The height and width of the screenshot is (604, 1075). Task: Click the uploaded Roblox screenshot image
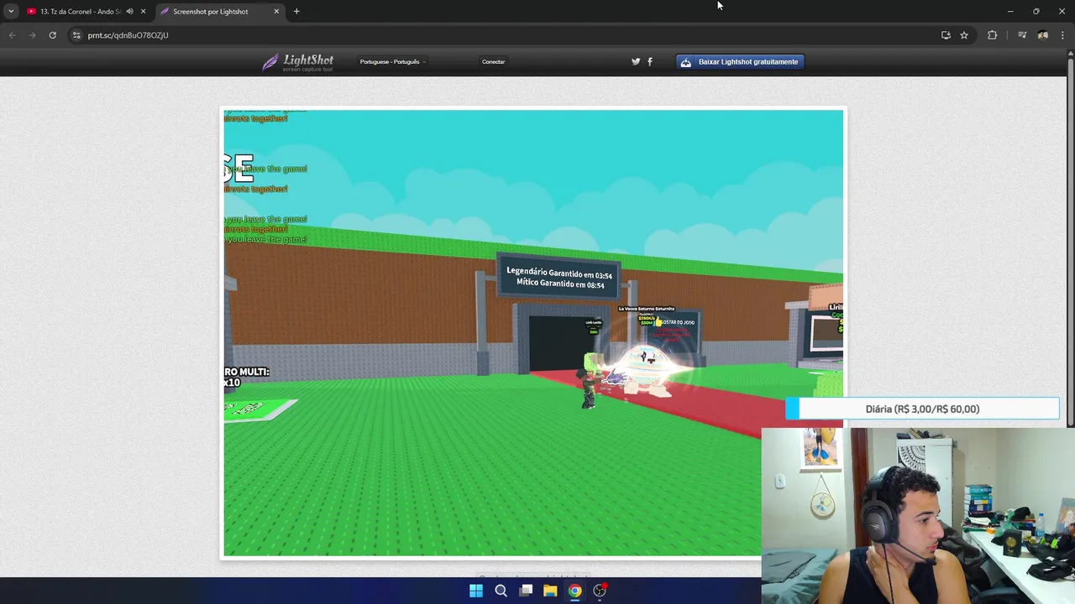pyautogui.click(x=533, y=333)
